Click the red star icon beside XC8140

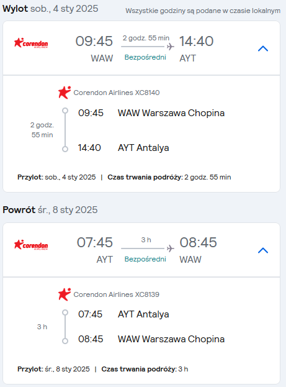click(x=65, y=93)
